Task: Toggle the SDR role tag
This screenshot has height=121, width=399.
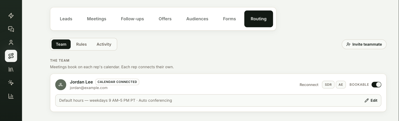Action: pyautogui.click(x=328, y=85)
